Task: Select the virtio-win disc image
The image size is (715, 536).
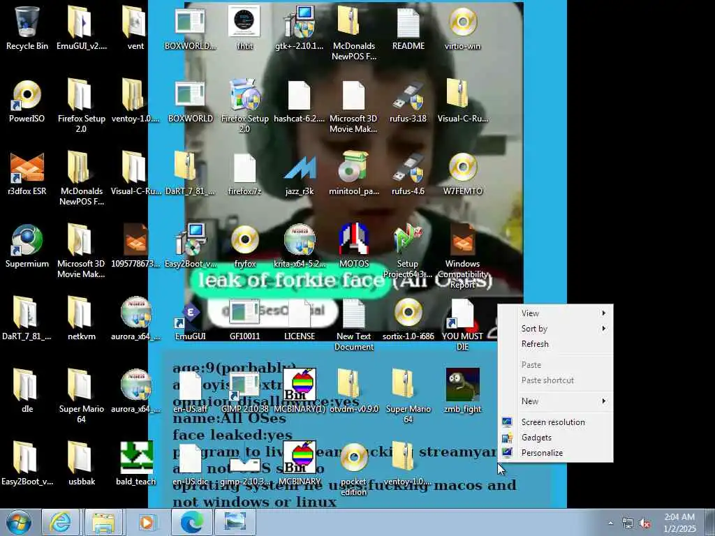Action: click(462, 28)
